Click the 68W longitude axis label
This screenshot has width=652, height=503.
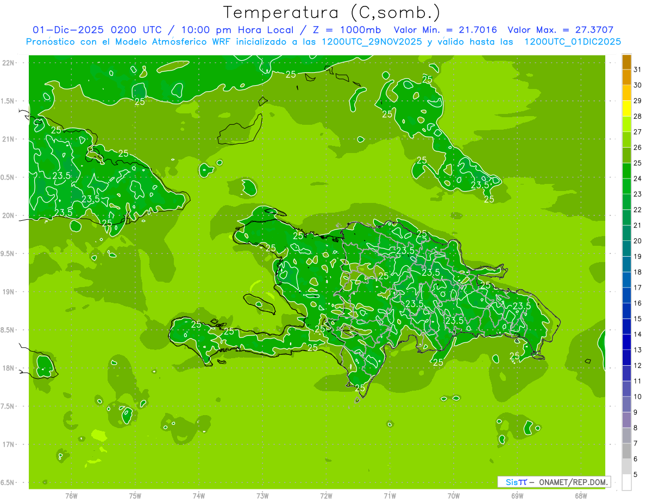tap(581, 496)
